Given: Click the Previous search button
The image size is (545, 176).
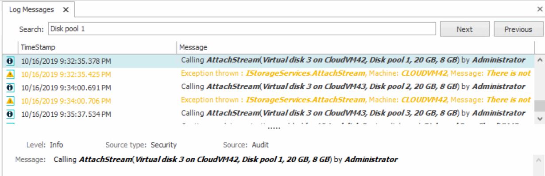Looking at the screenshot, I should point(518,29).
